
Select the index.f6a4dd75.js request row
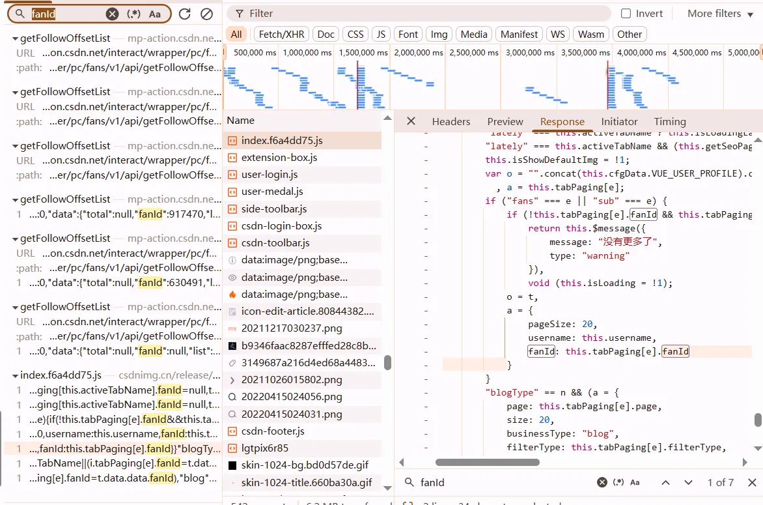(302, 141)
